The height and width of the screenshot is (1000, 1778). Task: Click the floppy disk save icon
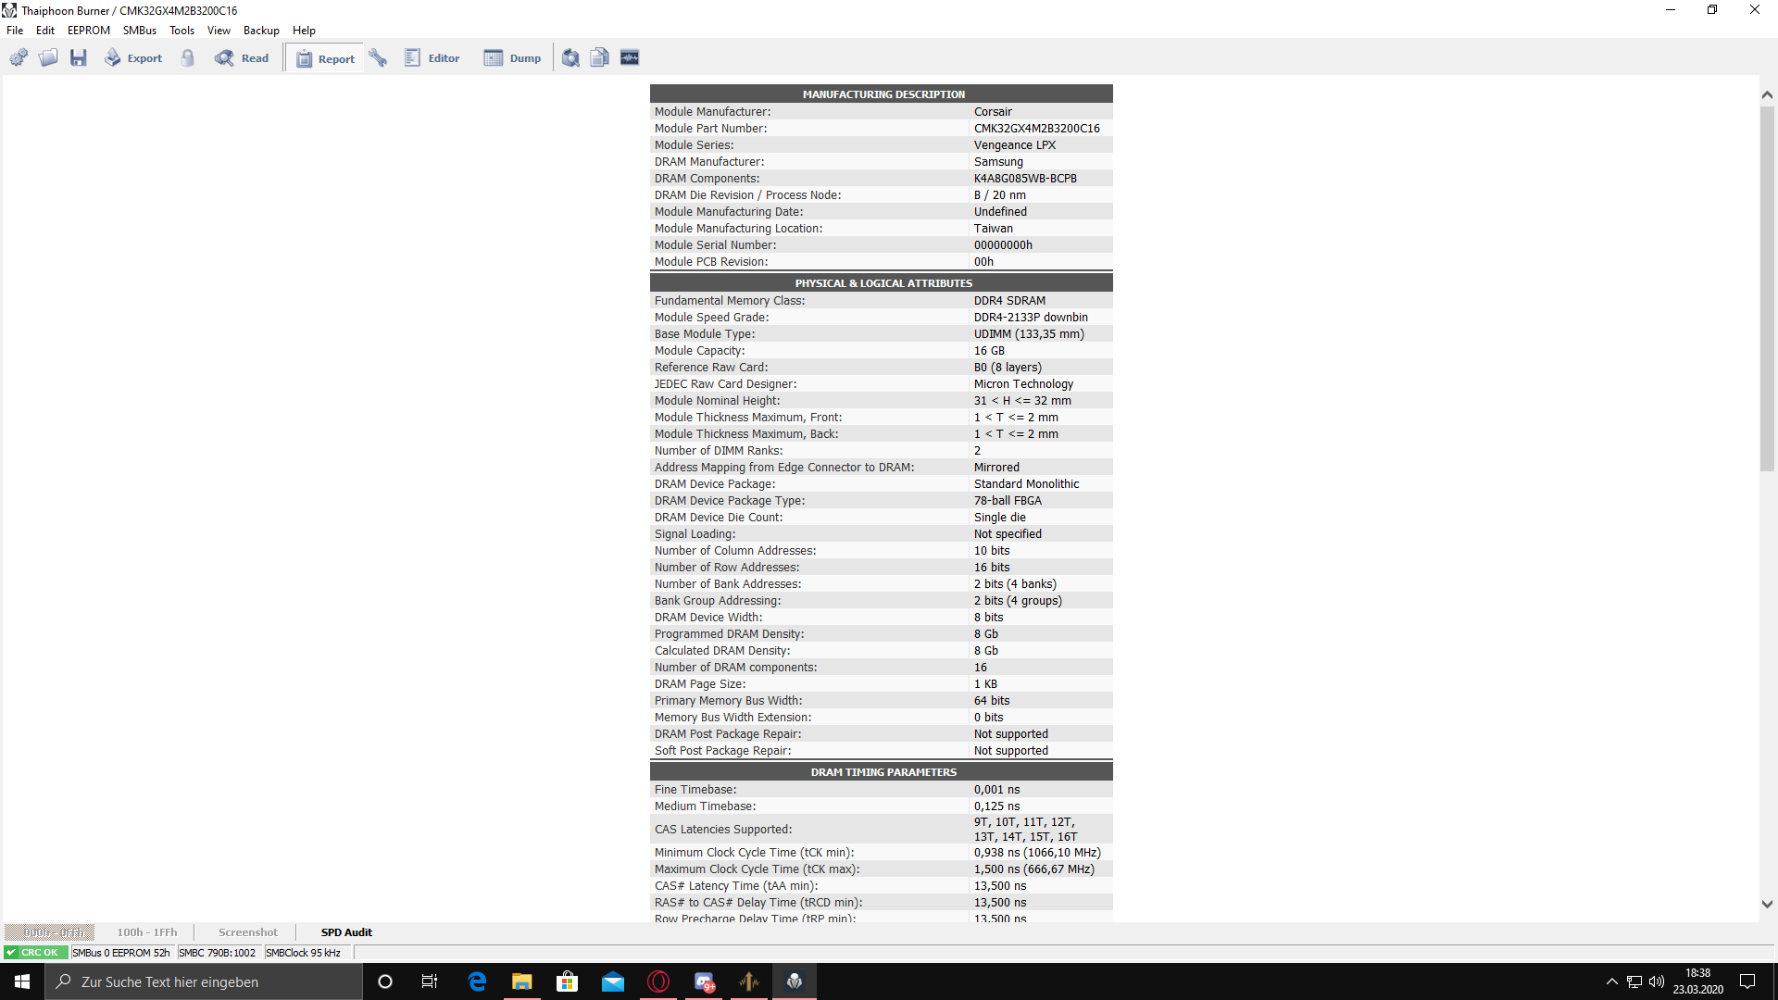click(x=79, y=58)
